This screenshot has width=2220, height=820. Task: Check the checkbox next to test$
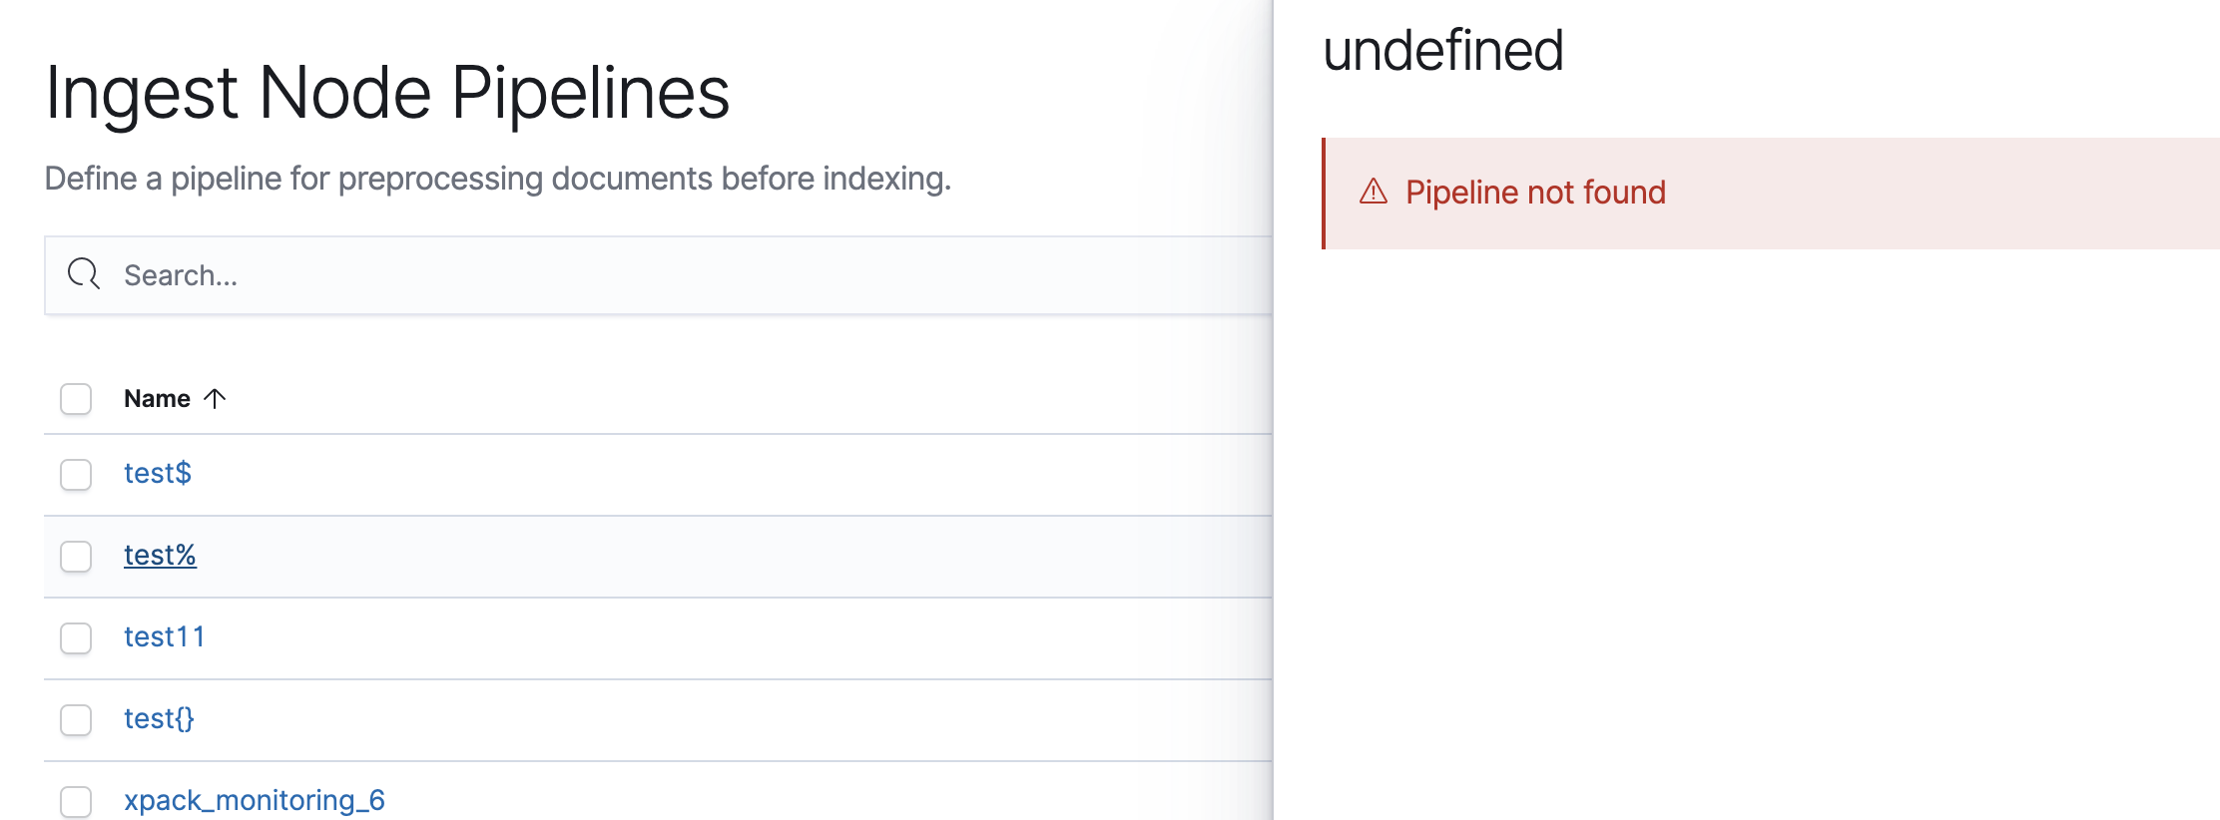tap(75, 474)
